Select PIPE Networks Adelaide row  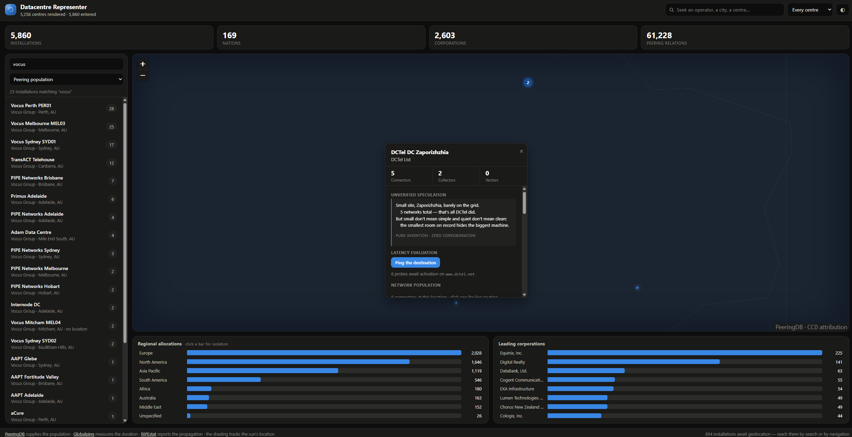pos(64,217)
